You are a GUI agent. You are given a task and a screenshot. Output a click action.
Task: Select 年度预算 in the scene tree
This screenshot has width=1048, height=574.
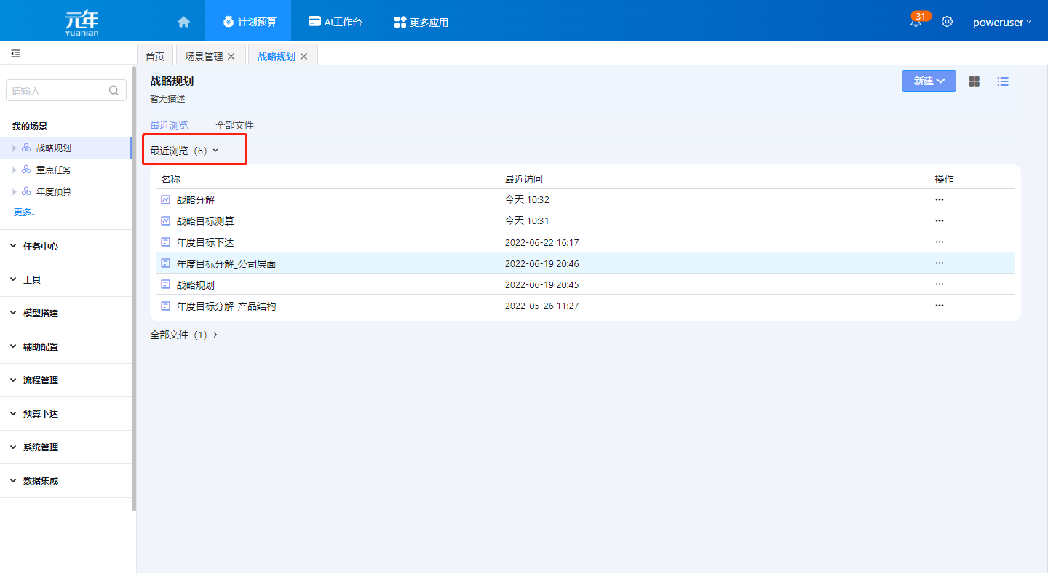coord(54,192)
